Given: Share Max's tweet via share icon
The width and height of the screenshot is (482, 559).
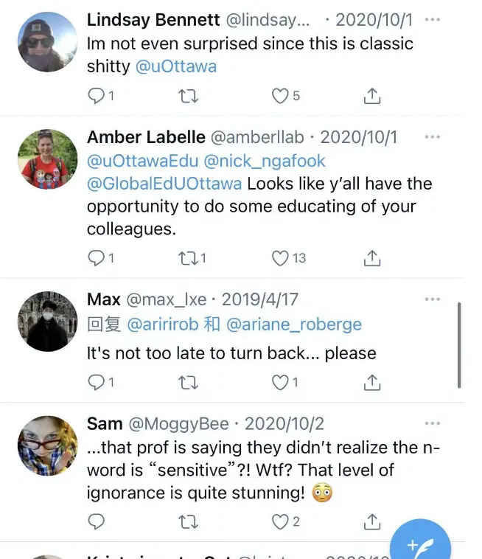Looking at the screenshot, I should [373, 382].
